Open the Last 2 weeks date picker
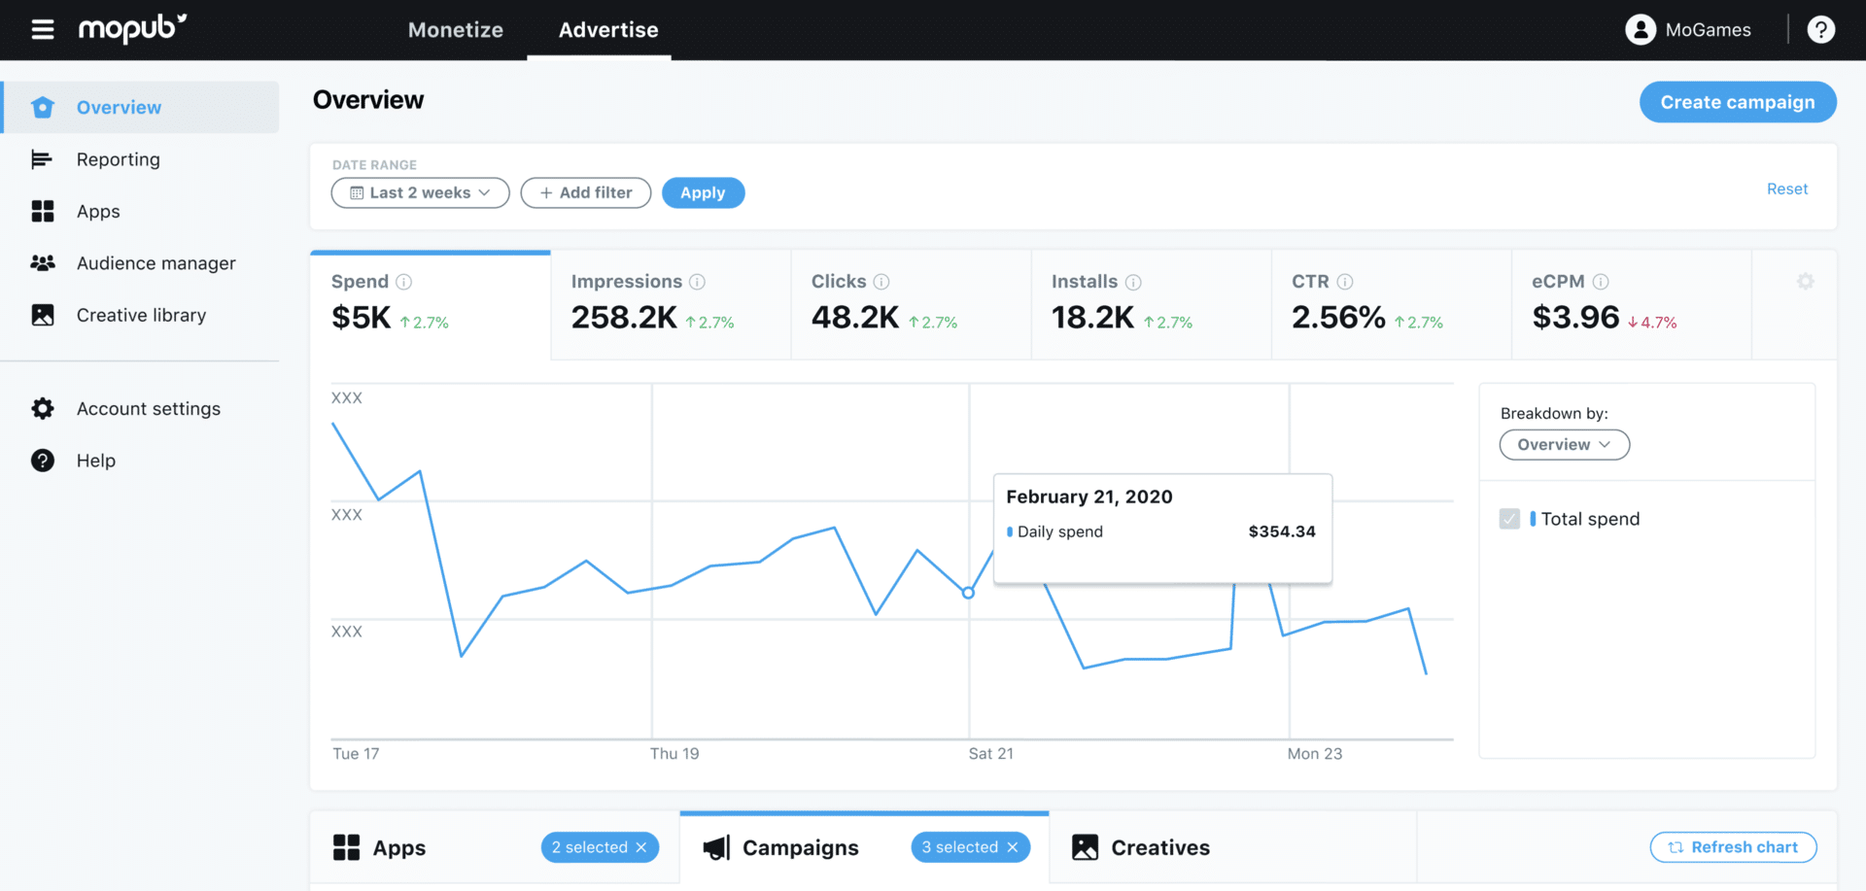 click(420, 192)
